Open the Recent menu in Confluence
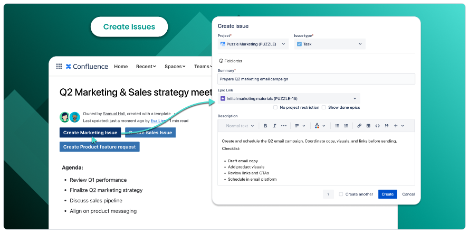 coord(146,67)
